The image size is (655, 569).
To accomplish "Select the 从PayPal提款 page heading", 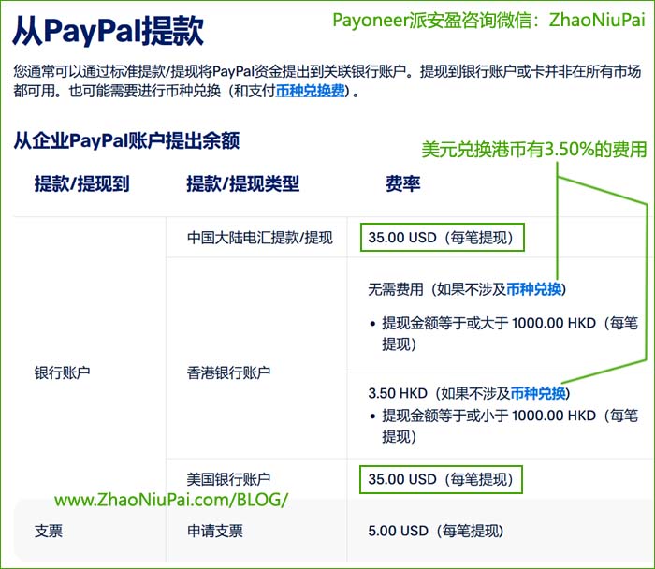I will pos(109,31).
